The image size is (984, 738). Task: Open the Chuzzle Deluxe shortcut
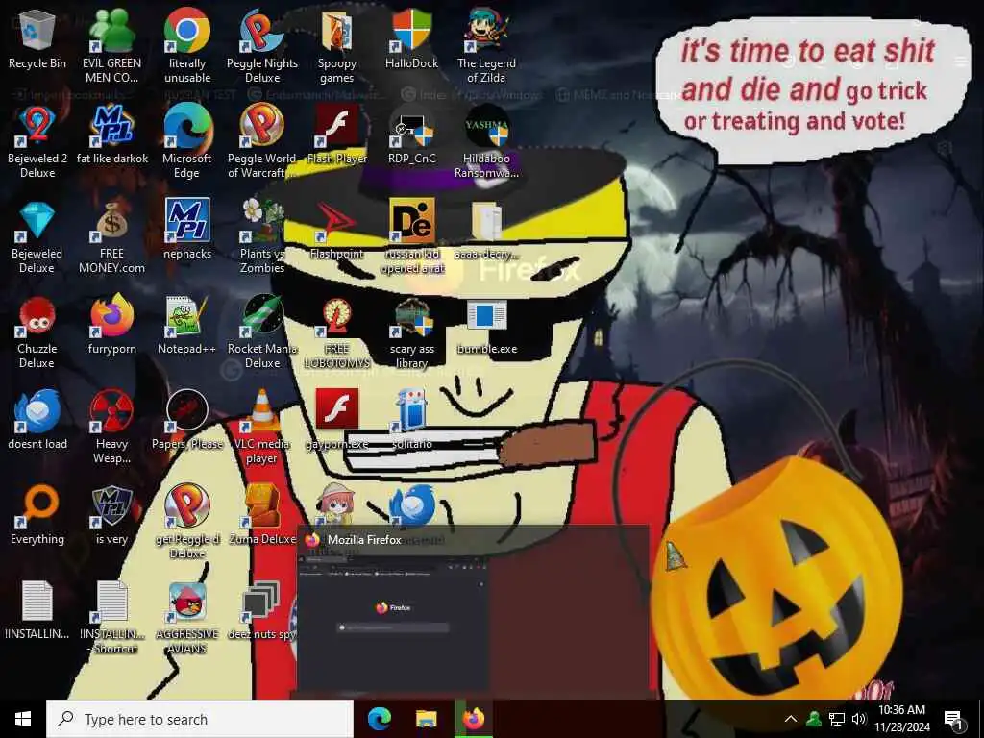[x=37, y=332]
